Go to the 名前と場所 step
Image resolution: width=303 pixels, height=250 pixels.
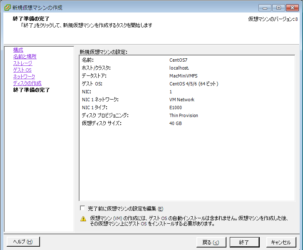[25, 57]
